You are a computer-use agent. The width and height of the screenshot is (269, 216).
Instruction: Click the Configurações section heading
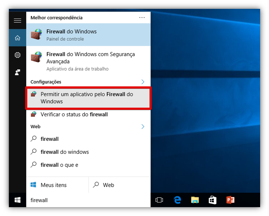[46, 82]
